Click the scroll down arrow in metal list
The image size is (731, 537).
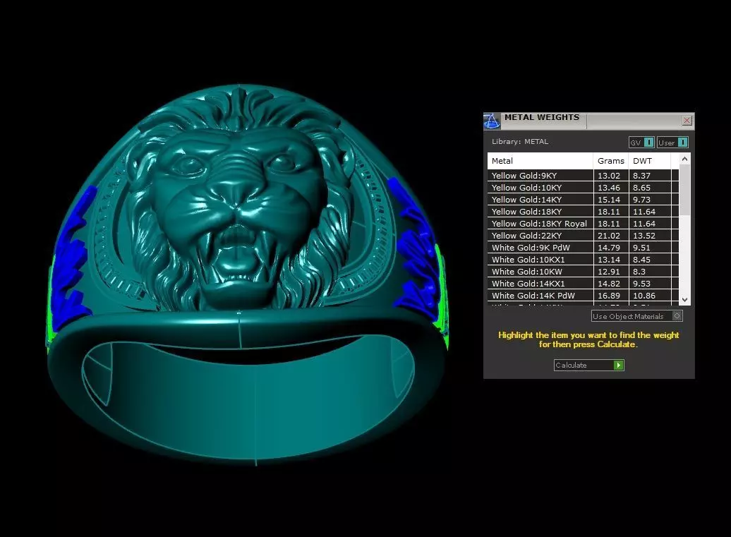tap(684, 300)
